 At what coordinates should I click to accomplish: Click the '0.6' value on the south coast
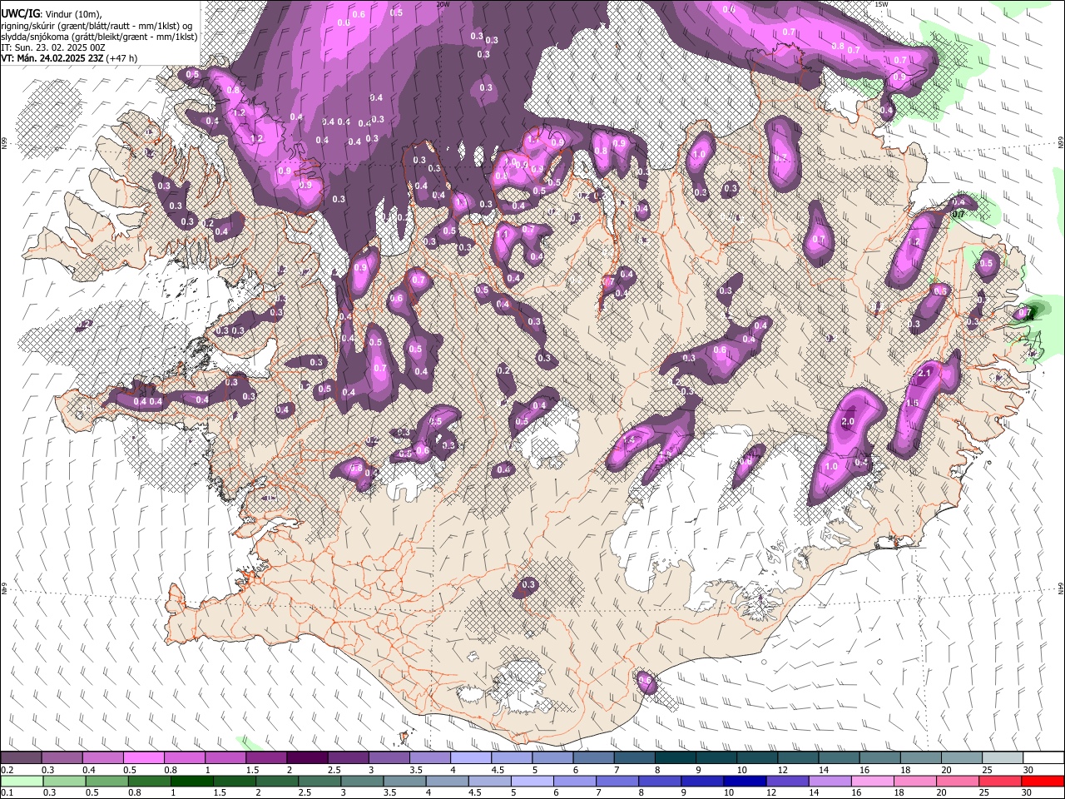tap(645, 680)
